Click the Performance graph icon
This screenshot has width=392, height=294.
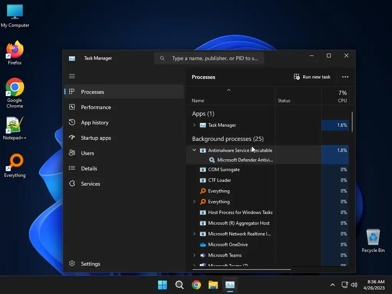[72, 107]
